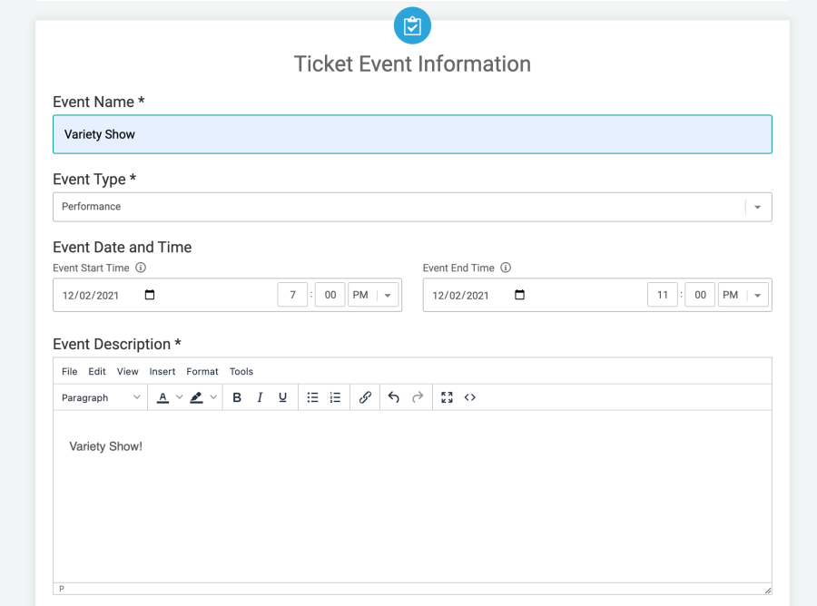Image resolution: width=817 pixels, height=606 pixels.
Task: Insert a bulleted list
Action: (312, 397)
